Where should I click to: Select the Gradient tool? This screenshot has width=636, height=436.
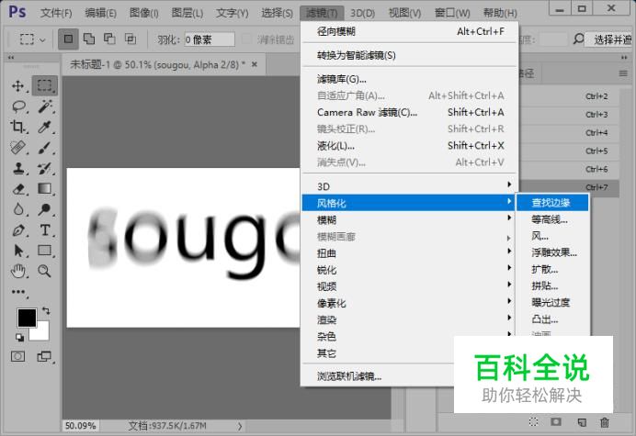[x=45, y=188]
